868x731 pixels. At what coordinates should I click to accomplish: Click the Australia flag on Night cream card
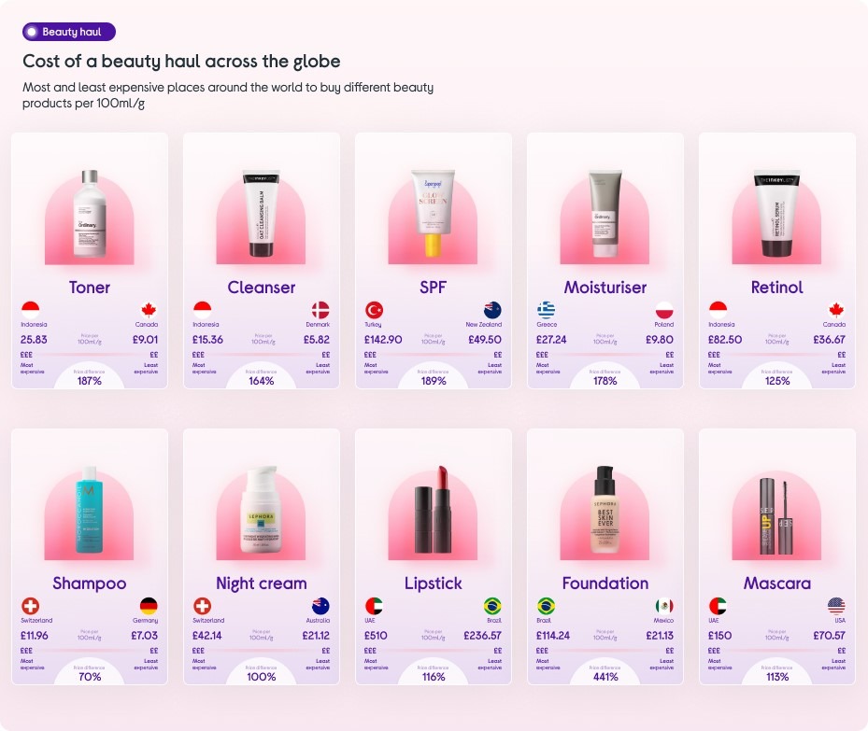[320, 606]
